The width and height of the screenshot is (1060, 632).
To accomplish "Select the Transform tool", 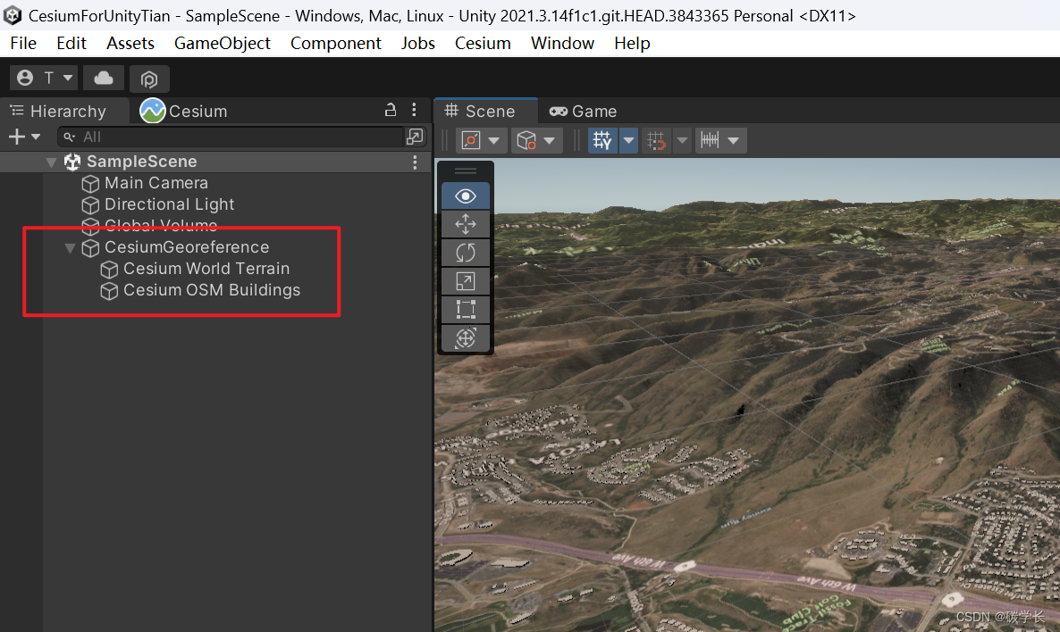I will [465, 337].
